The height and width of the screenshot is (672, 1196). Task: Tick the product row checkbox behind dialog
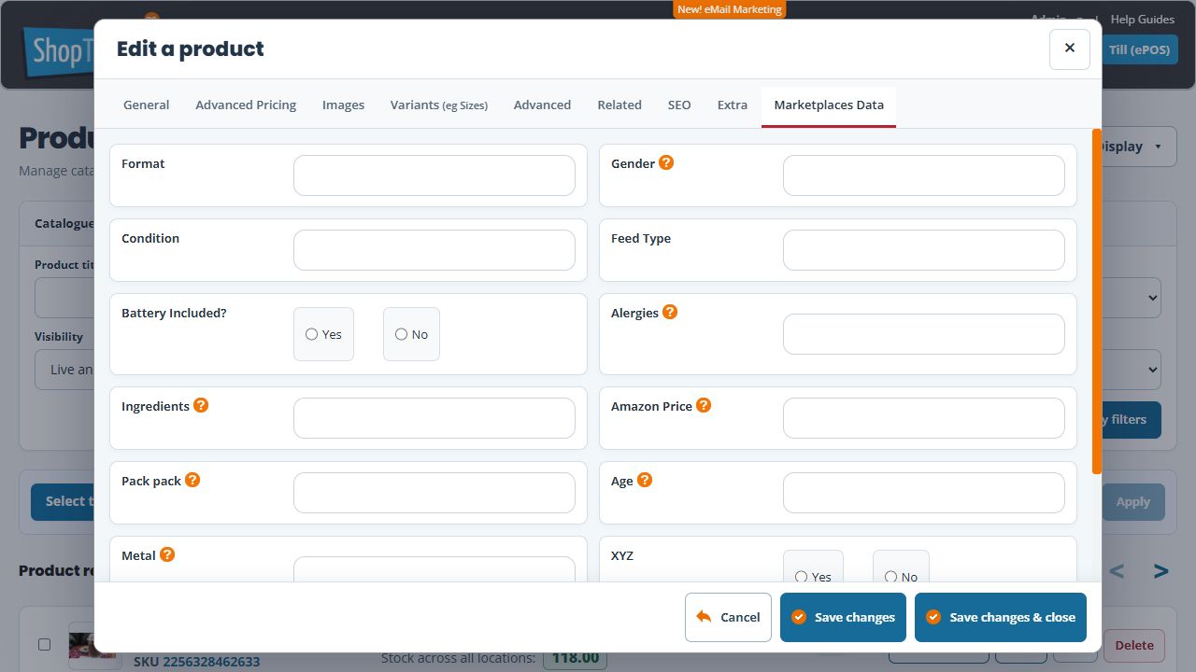point(44,644)
